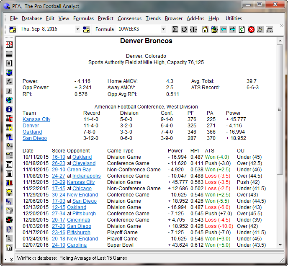Open the table with yellow D icon
This screenshot has width=288, height=266.
(x=9, y=128)
